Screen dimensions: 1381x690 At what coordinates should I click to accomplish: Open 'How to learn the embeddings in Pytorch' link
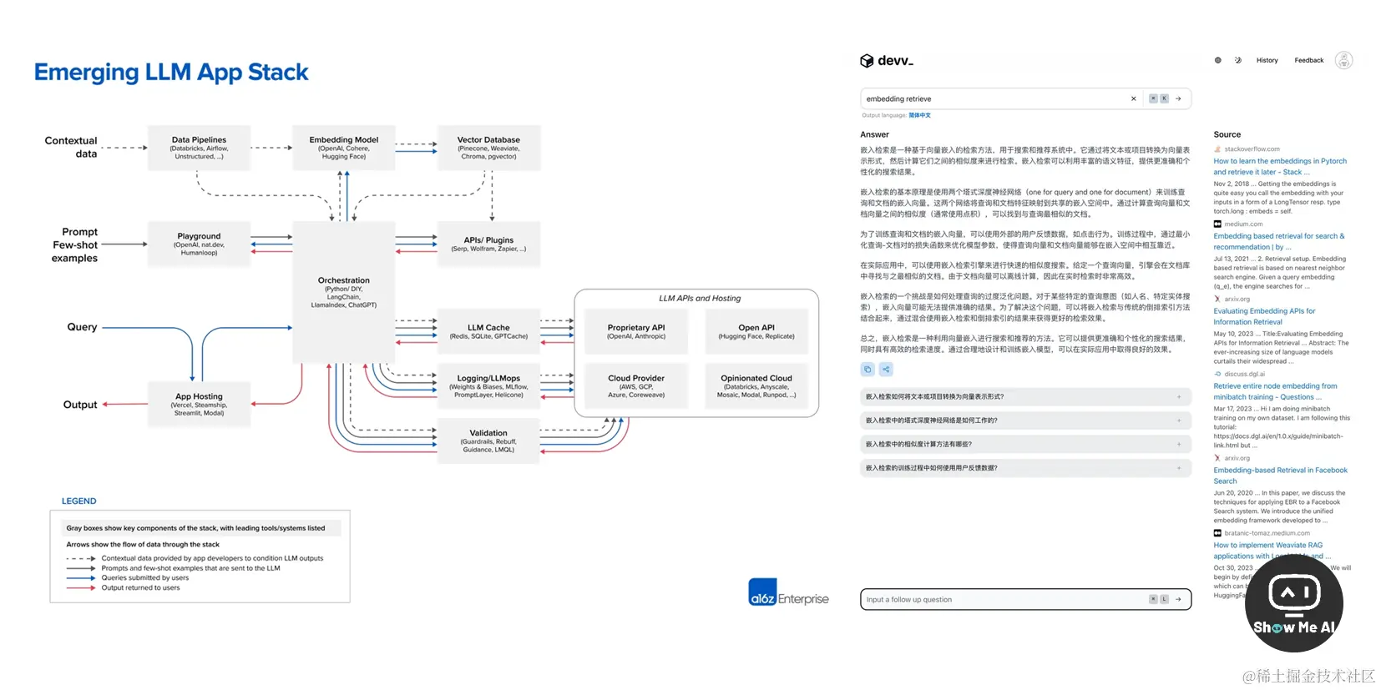1280,167
